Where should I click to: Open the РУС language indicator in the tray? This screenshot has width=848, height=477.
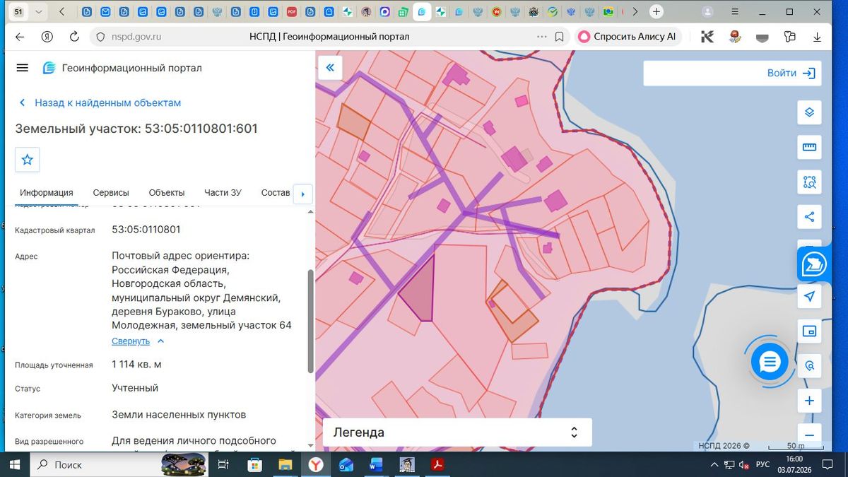762,464
